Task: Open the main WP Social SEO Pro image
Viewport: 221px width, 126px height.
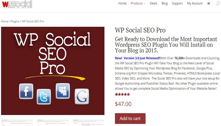Action: [53, 71]
